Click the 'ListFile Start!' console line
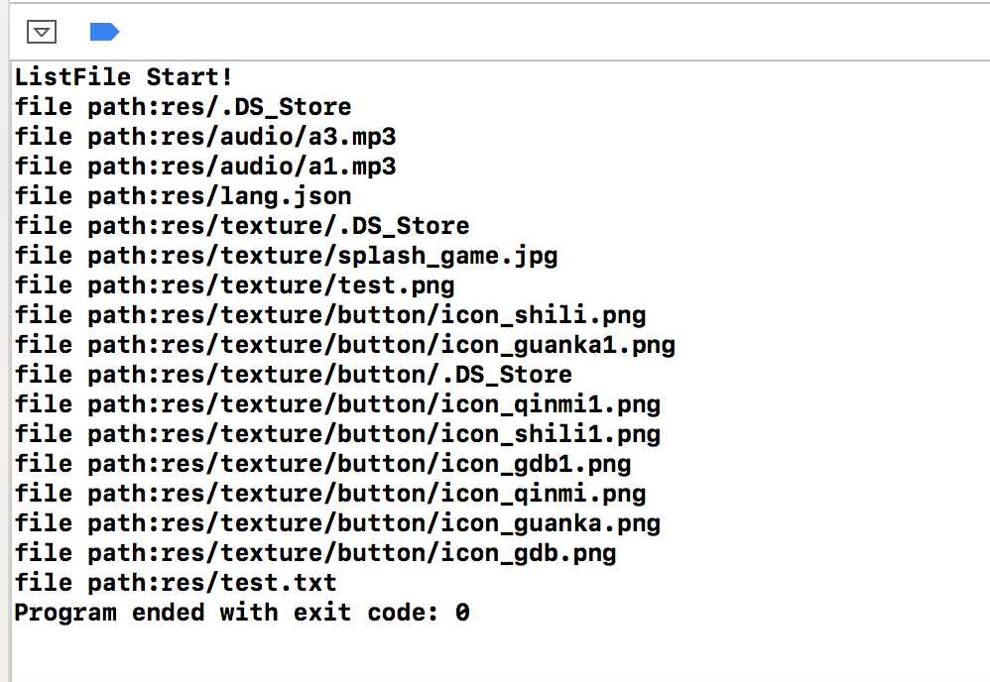Screen dimensions: 990x682 pos(124,77)
